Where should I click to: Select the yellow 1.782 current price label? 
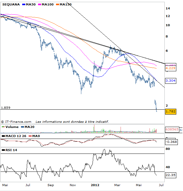171,112
